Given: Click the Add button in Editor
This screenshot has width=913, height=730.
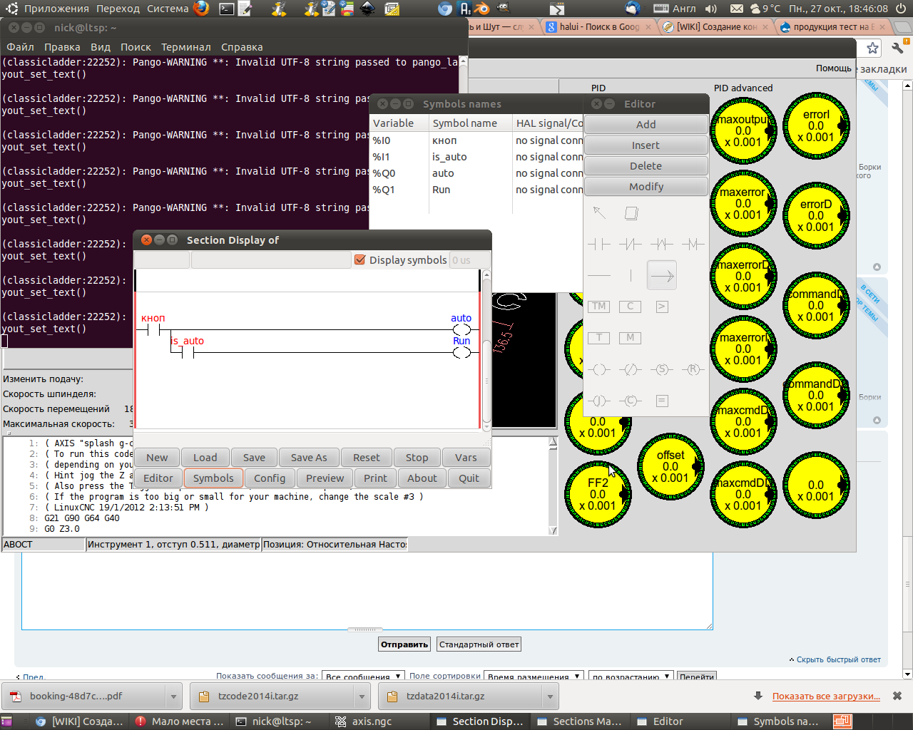Looking at the screenshot, I should [646, 125].
